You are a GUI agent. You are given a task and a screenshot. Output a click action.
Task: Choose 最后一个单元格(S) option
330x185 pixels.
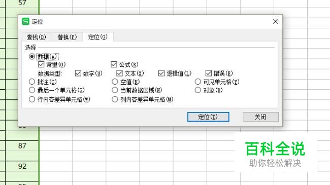point(32,90)
